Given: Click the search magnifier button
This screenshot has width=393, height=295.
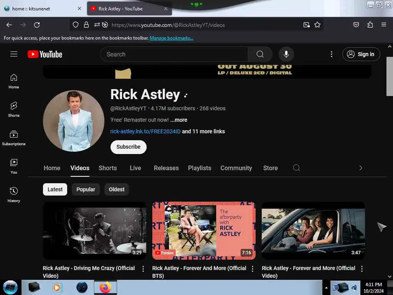Looking at the screenshot, I should [x=260, y=54].
